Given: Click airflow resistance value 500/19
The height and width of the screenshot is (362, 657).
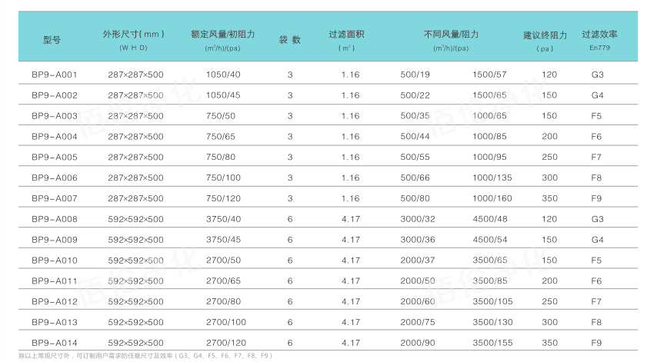Looking at the screenshot, I should [x=415, y=75].
